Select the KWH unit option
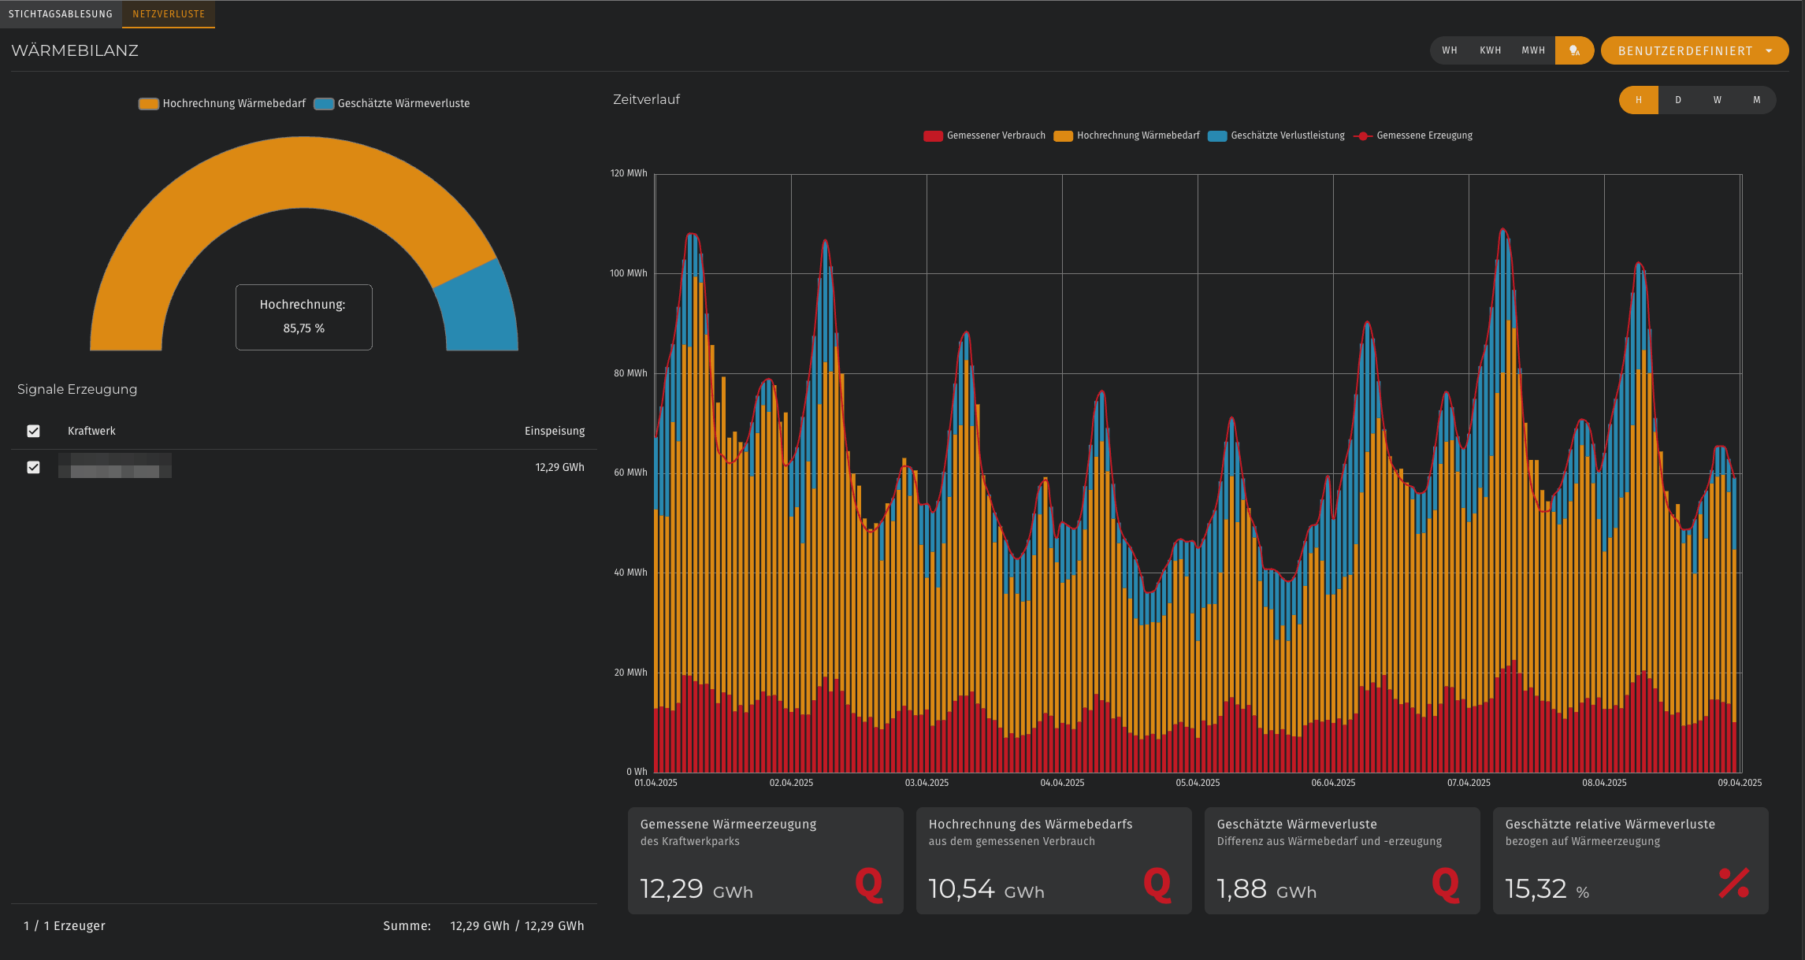Image resolution: width=1805 pixels, height=960 pixels. pyautogui.click(x=1490, y=50)
